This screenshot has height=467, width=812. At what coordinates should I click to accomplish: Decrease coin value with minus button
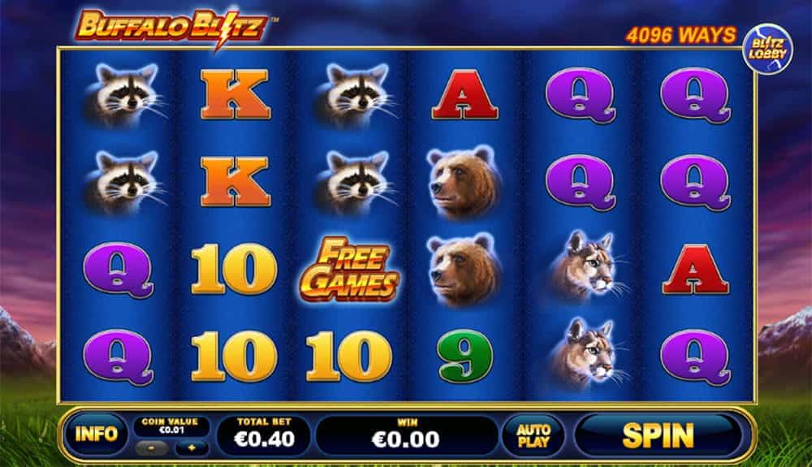click(x=151, y=448)
